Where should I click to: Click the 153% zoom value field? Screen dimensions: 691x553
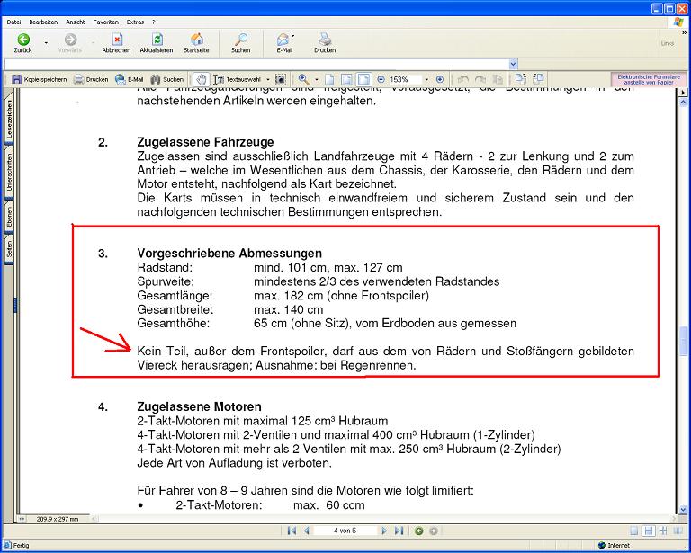pos(404,80)
